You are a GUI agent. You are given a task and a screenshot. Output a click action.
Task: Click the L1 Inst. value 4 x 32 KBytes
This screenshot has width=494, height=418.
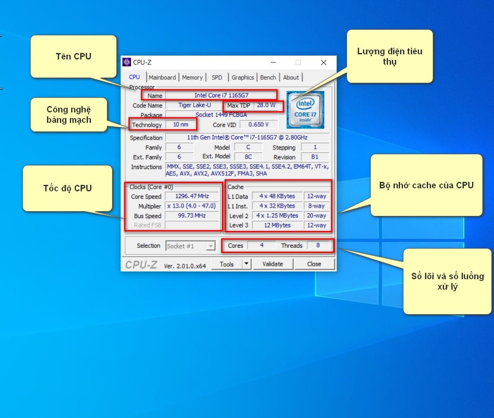point(277,206)
